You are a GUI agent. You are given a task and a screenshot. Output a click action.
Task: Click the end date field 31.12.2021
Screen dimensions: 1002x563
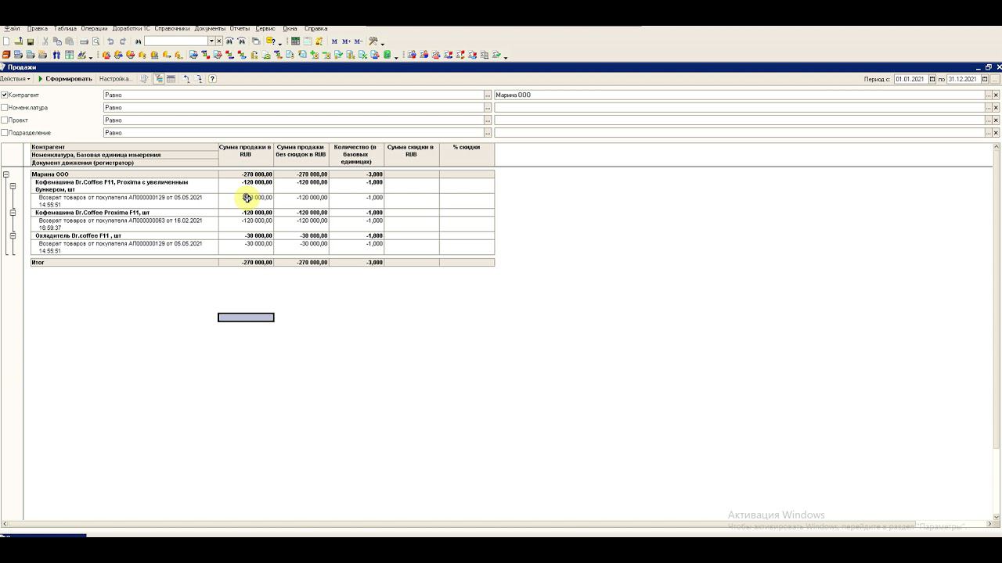tap(963, 79)
